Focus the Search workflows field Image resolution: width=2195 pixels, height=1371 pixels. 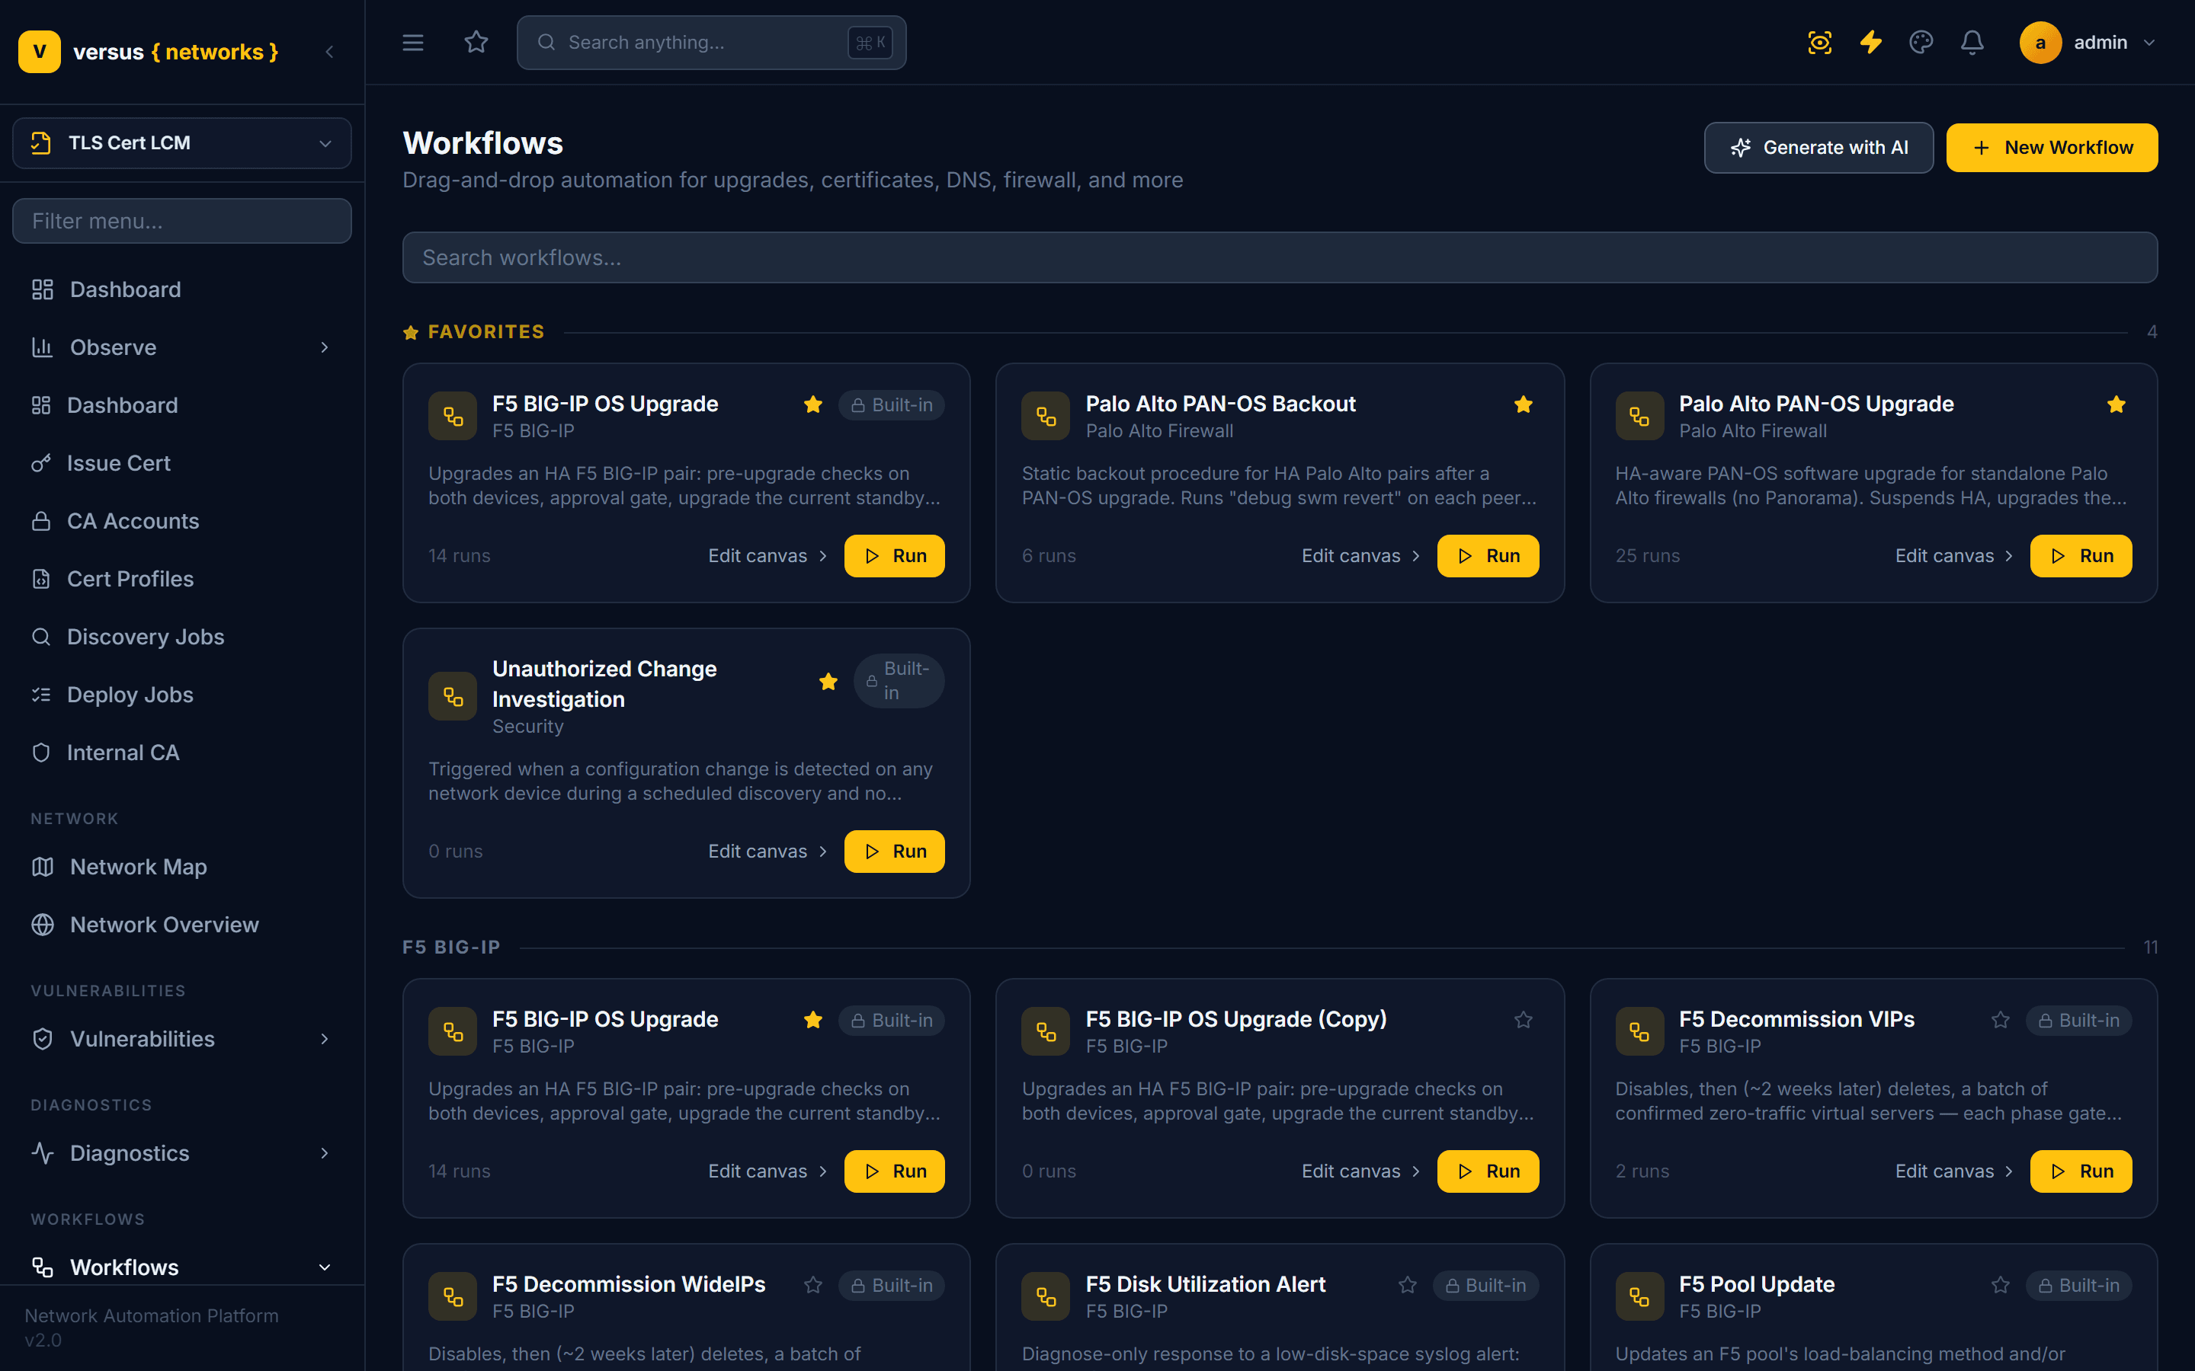click(x=1279, y=257)
